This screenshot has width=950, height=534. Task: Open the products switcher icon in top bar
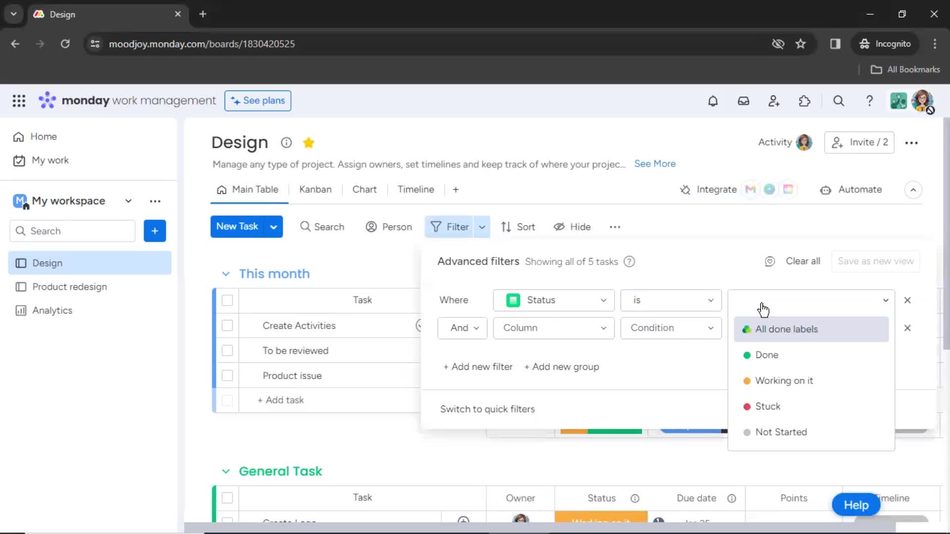point(899,101)
